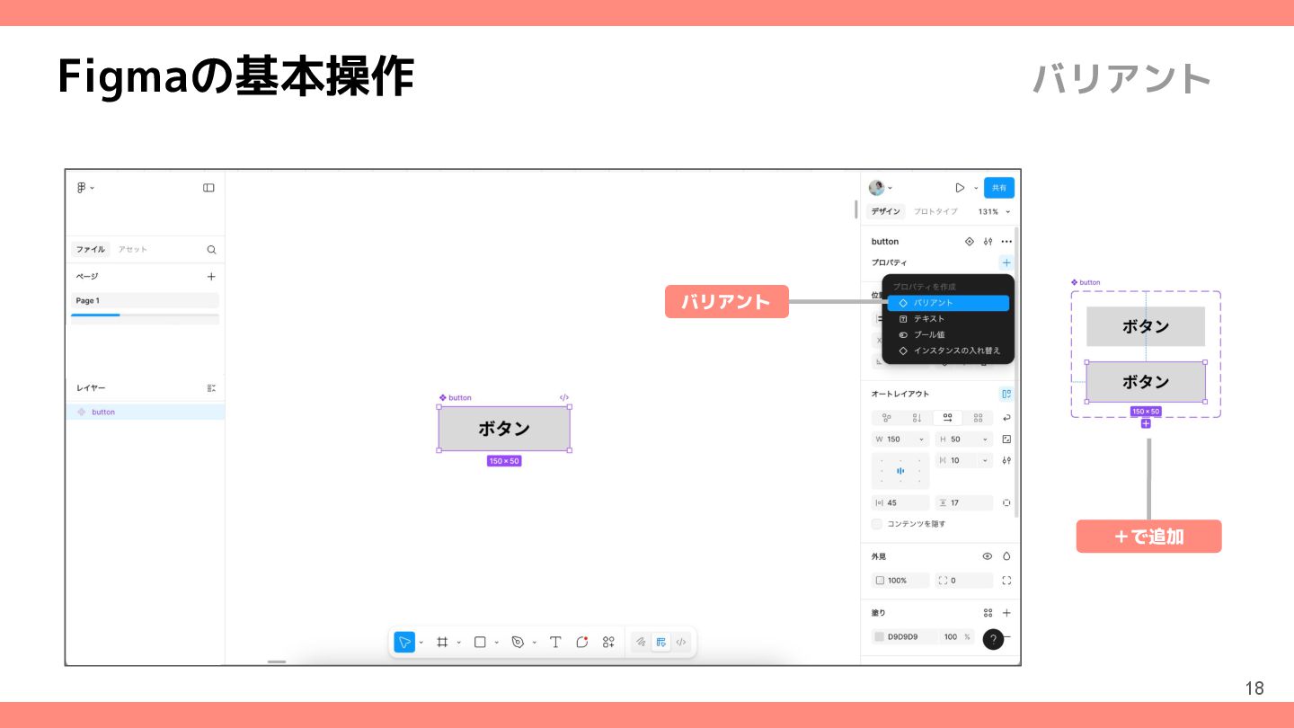Edit the corner radius 0 field
The height and width of the screenshot is (728, 1294).
click(964, 581)
